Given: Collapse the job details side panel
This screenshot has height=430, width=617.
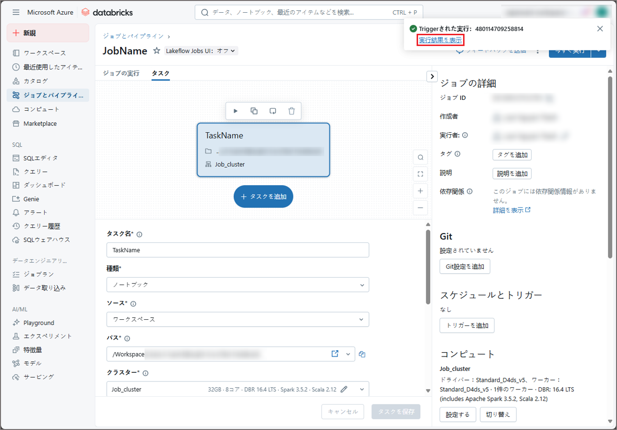Looking at the screenshot, I should [432, 76].
